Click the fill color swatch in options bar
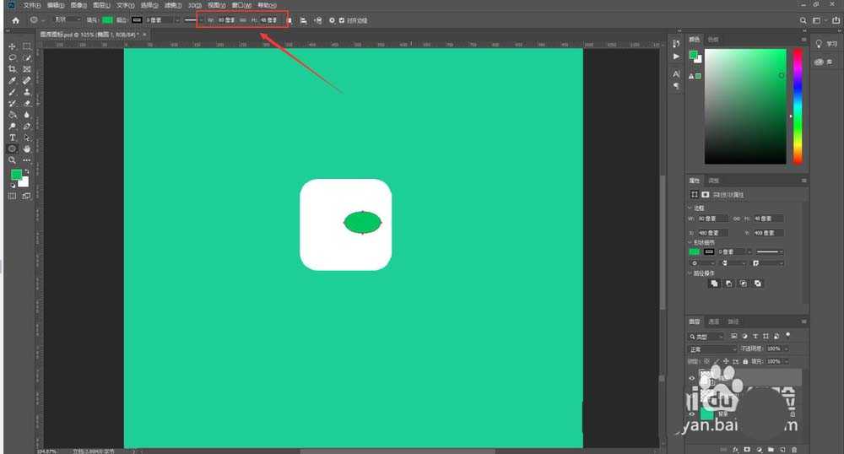 point(105,19)
